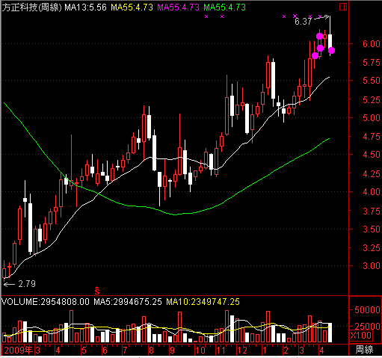Click the 4.75 price axis label
The width and height of the screenshot is (382, 358).
372,137
